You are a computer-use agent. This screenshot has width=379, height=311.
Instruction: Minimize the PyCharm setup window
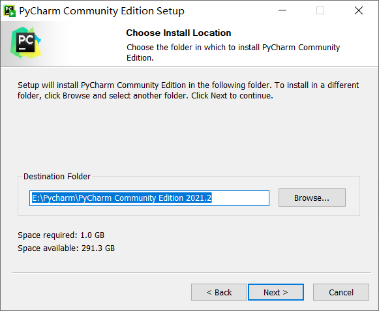[x=282, y=10]
